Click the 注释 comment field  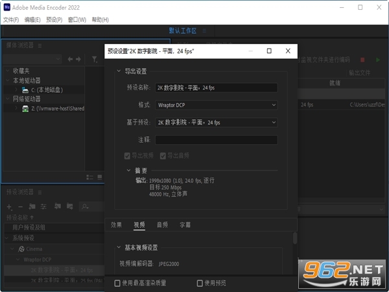point(217,140)
